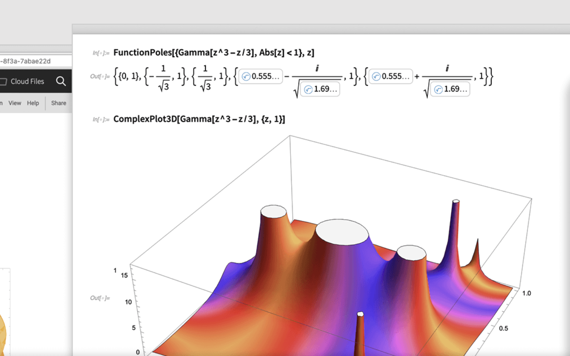This screenshot has width=570, height=356.
Task: Click the root icon inside the first 1.69 square root
Action: (308, 89)
